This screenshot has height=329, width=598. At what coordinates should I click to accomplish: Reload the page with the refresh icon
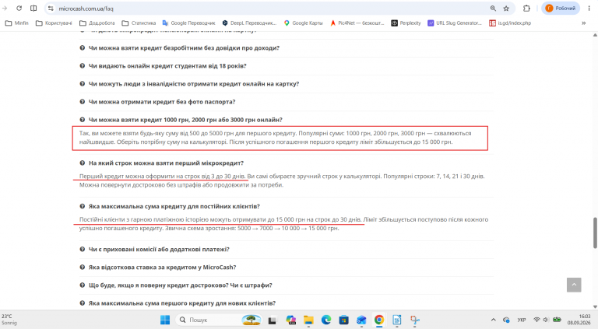[19, 9]
